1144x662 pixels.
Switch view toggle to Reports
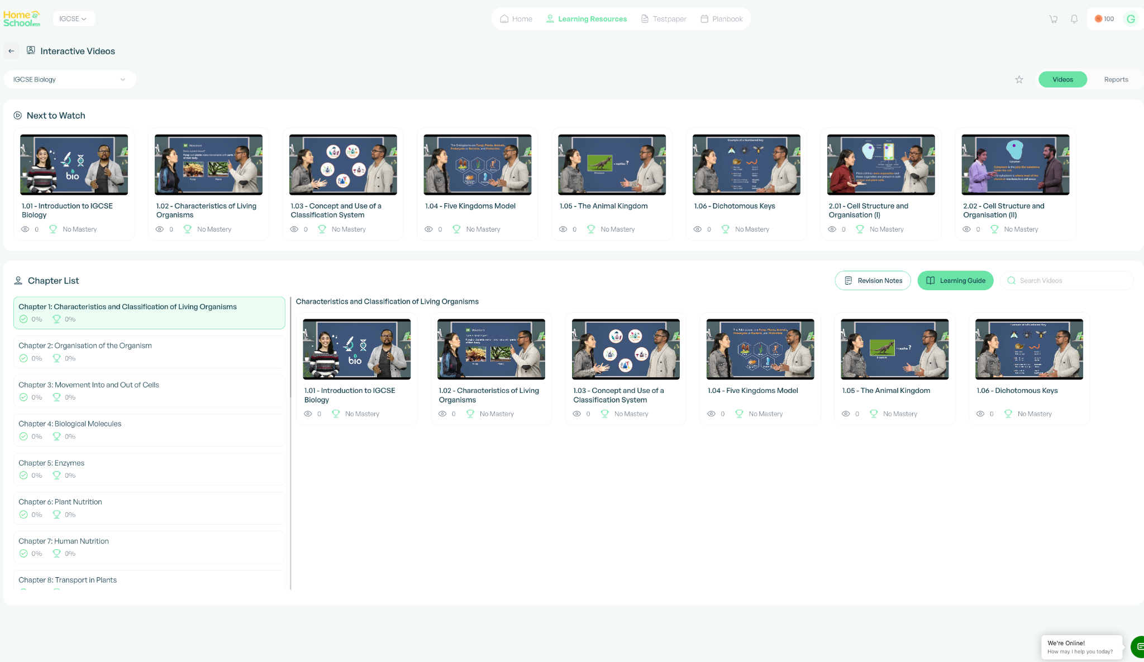[x=1116, y=79]
